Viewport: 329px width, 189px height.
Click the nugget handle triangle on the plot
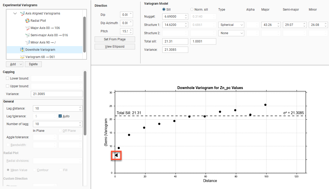click(x=116, y=155)
